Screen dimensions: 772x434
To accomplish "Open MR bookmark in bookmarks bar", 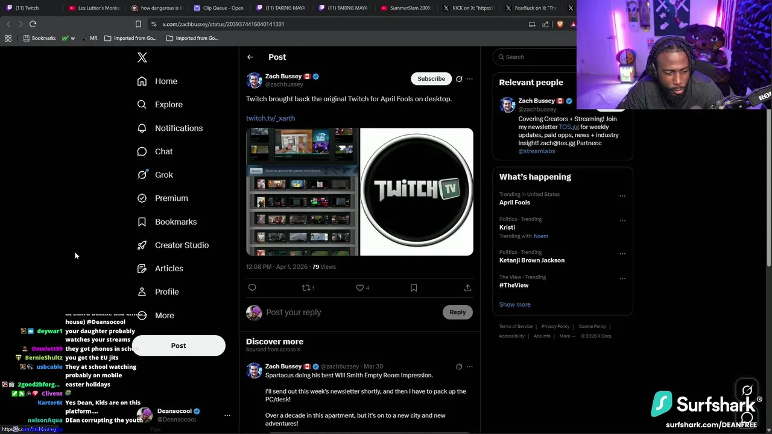I will point(89,38).
